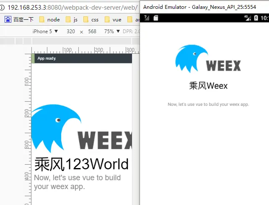Click the viewport height field 568
The image size is (269, 205).
pyautogui.click(x=92, y=32)
